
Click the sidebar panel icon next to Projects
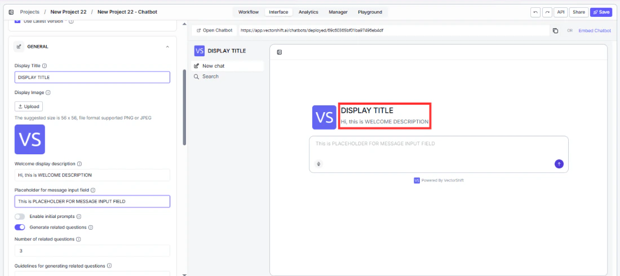point(11,12)
